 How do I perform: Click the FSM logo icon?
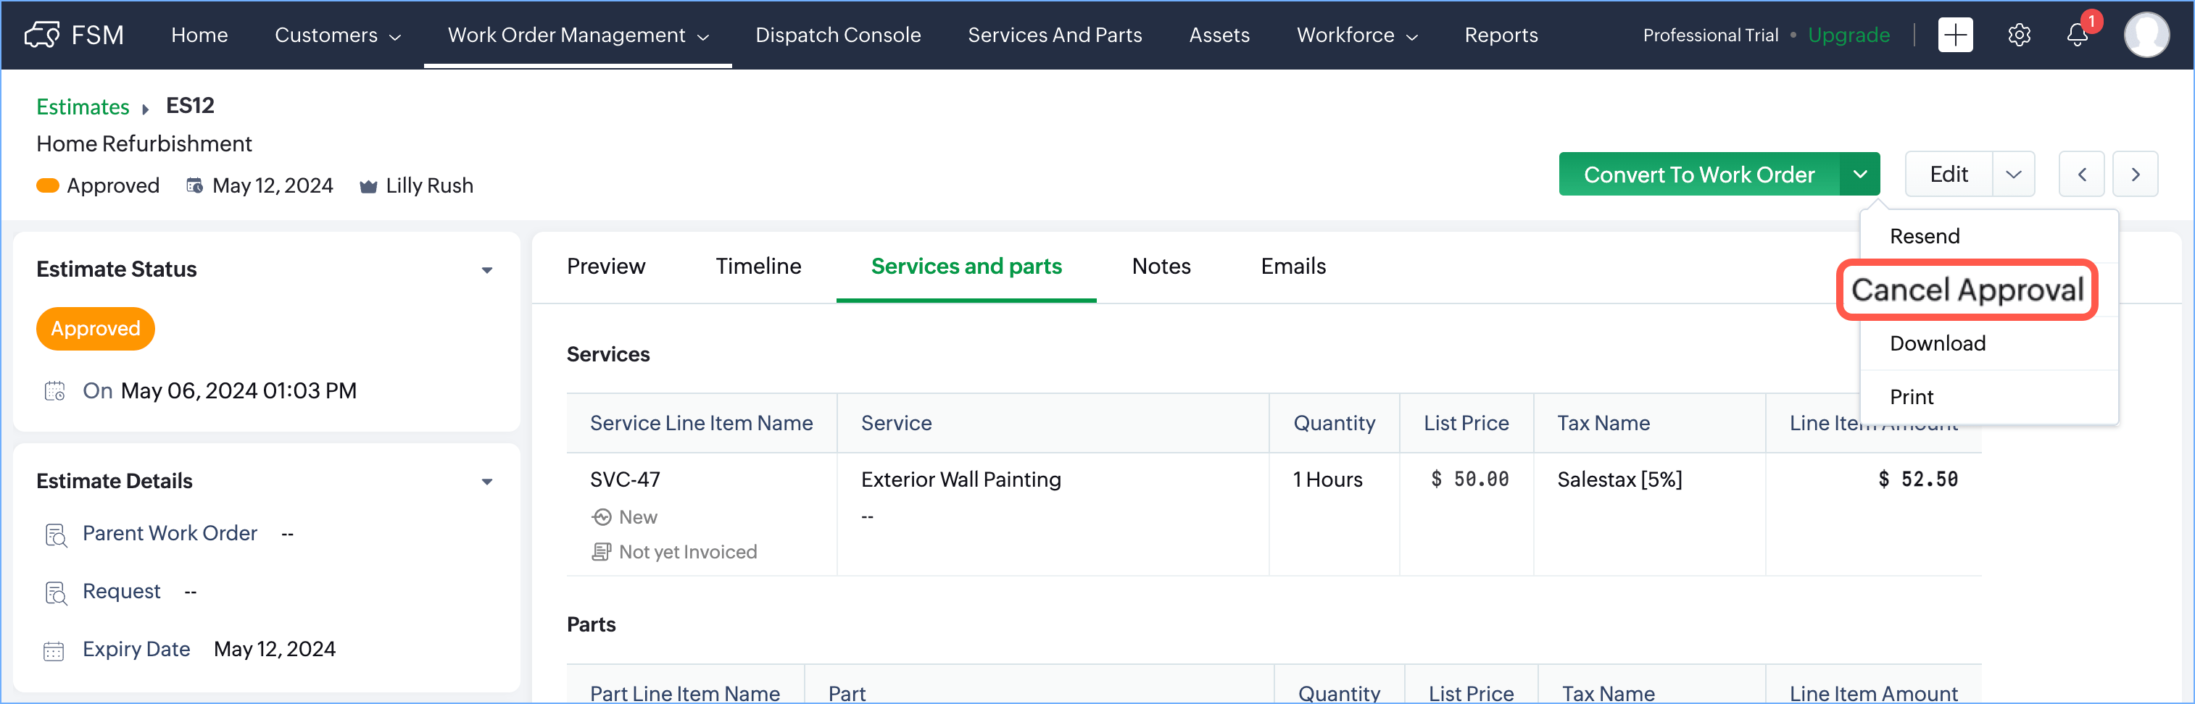(x=42, y=35)
